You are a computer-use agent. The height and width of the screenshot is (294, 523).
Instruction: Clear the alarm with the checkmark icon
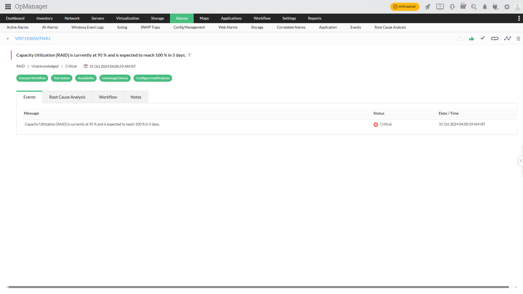click(x=482, y=38)
